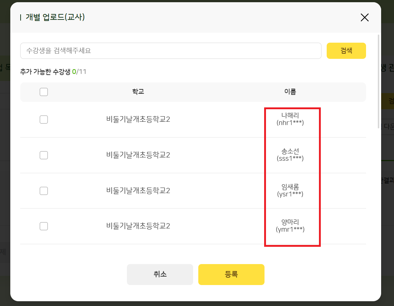Click on student 송소선 (sss1***)
394x306 pixels.
click(290, 155)
